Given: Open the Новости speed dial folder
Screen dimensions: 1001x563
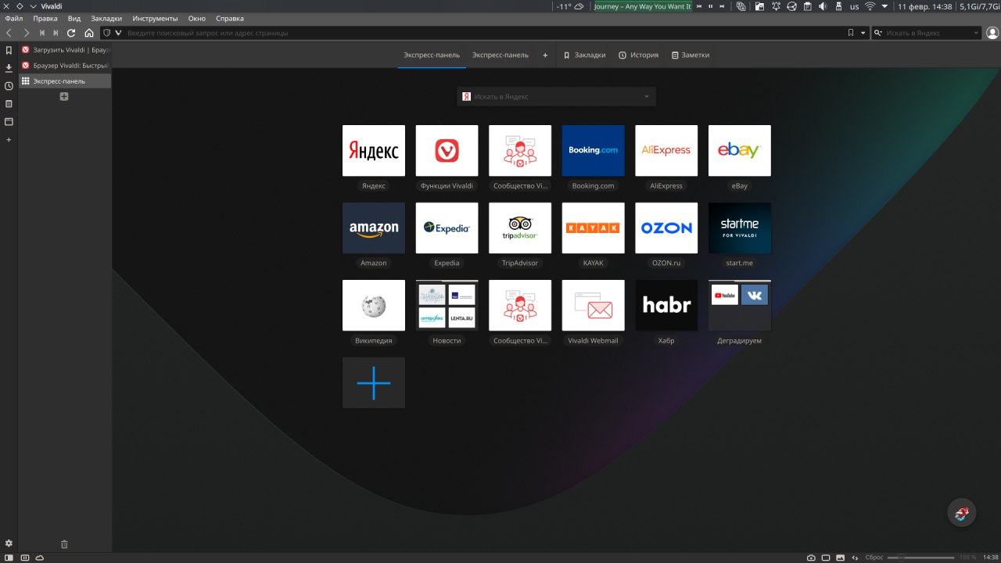Looking at the screenshot, I should pyautogui.click(x=447, y=305).
